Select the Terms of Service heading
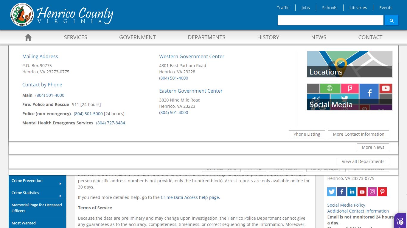The width and height of the screenshot is (407, 228). 95,208
